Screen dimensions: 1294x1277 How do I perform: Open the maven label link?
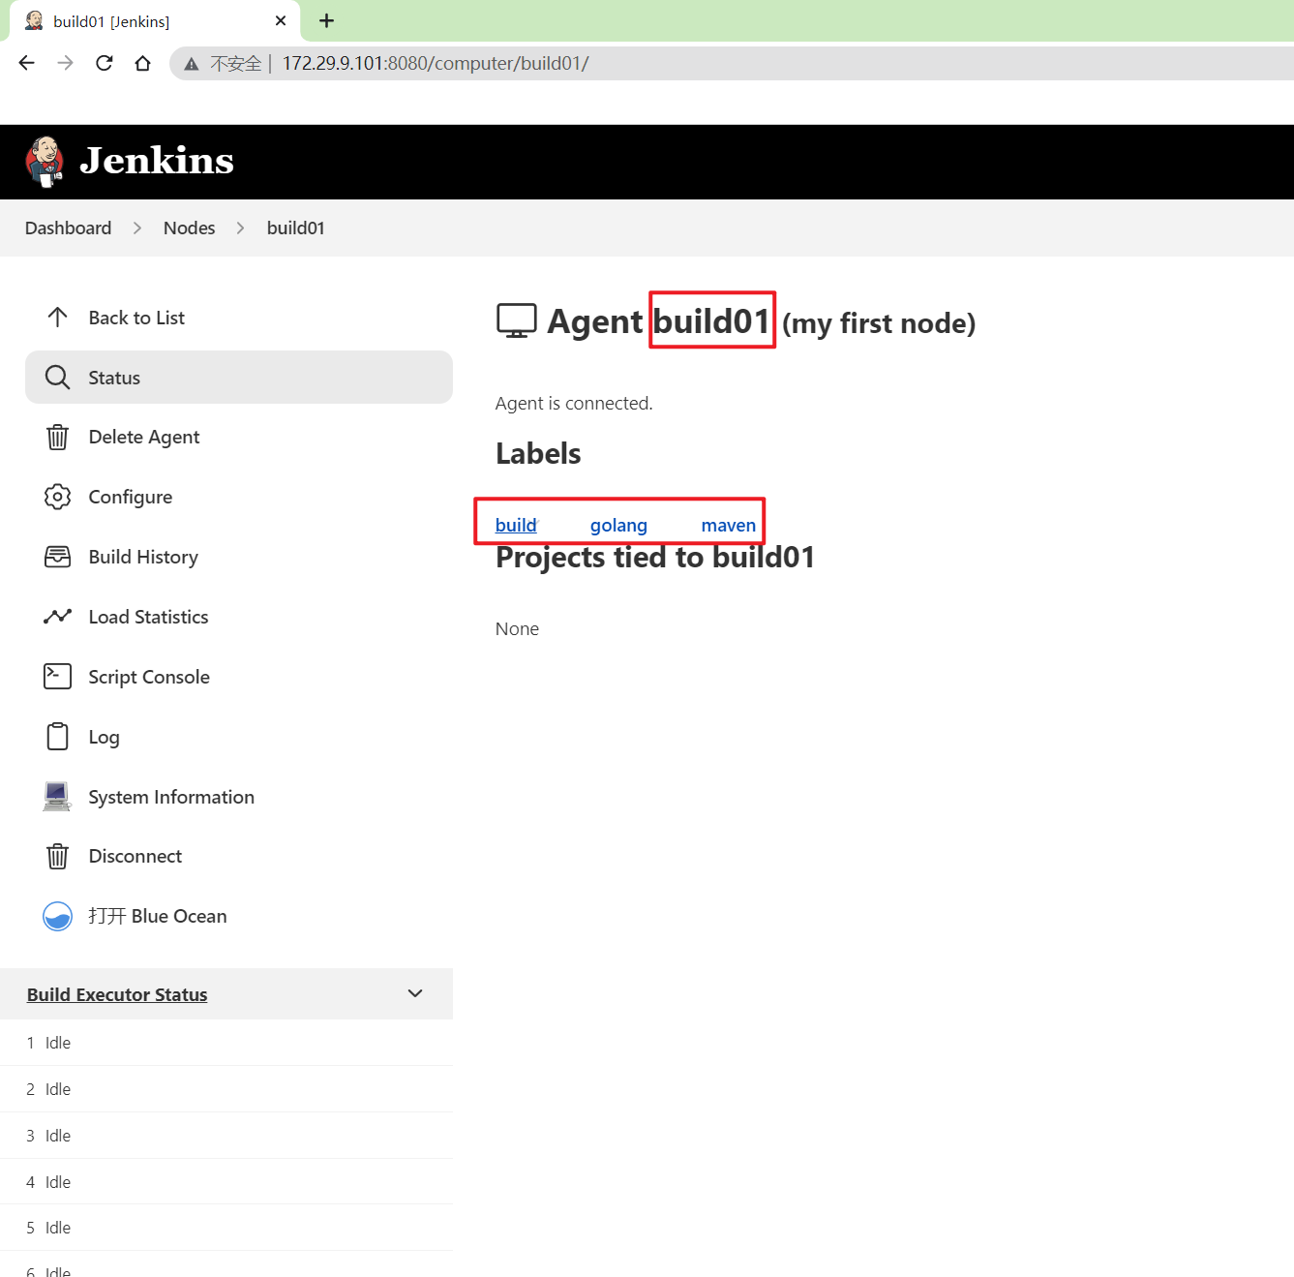click(x=728, y=525)
